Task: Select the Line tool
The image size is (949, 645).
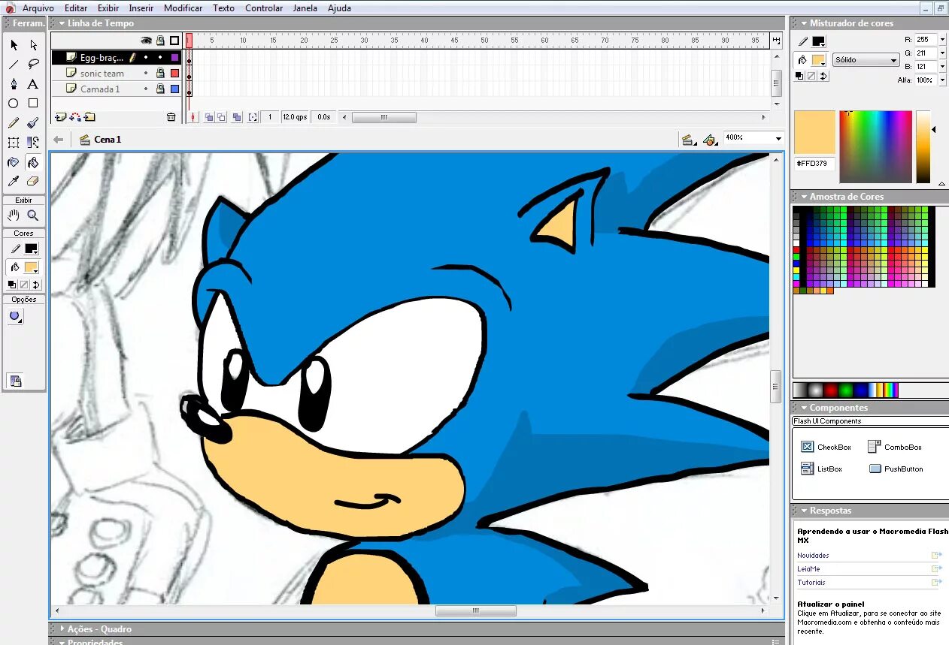Action: (x=14, y=65)
